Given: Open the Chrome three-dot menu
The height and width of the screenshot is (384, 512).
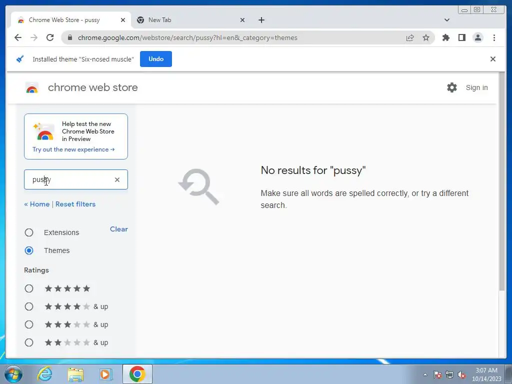Looking at the screenshot, I should click(x=494, y=37).
